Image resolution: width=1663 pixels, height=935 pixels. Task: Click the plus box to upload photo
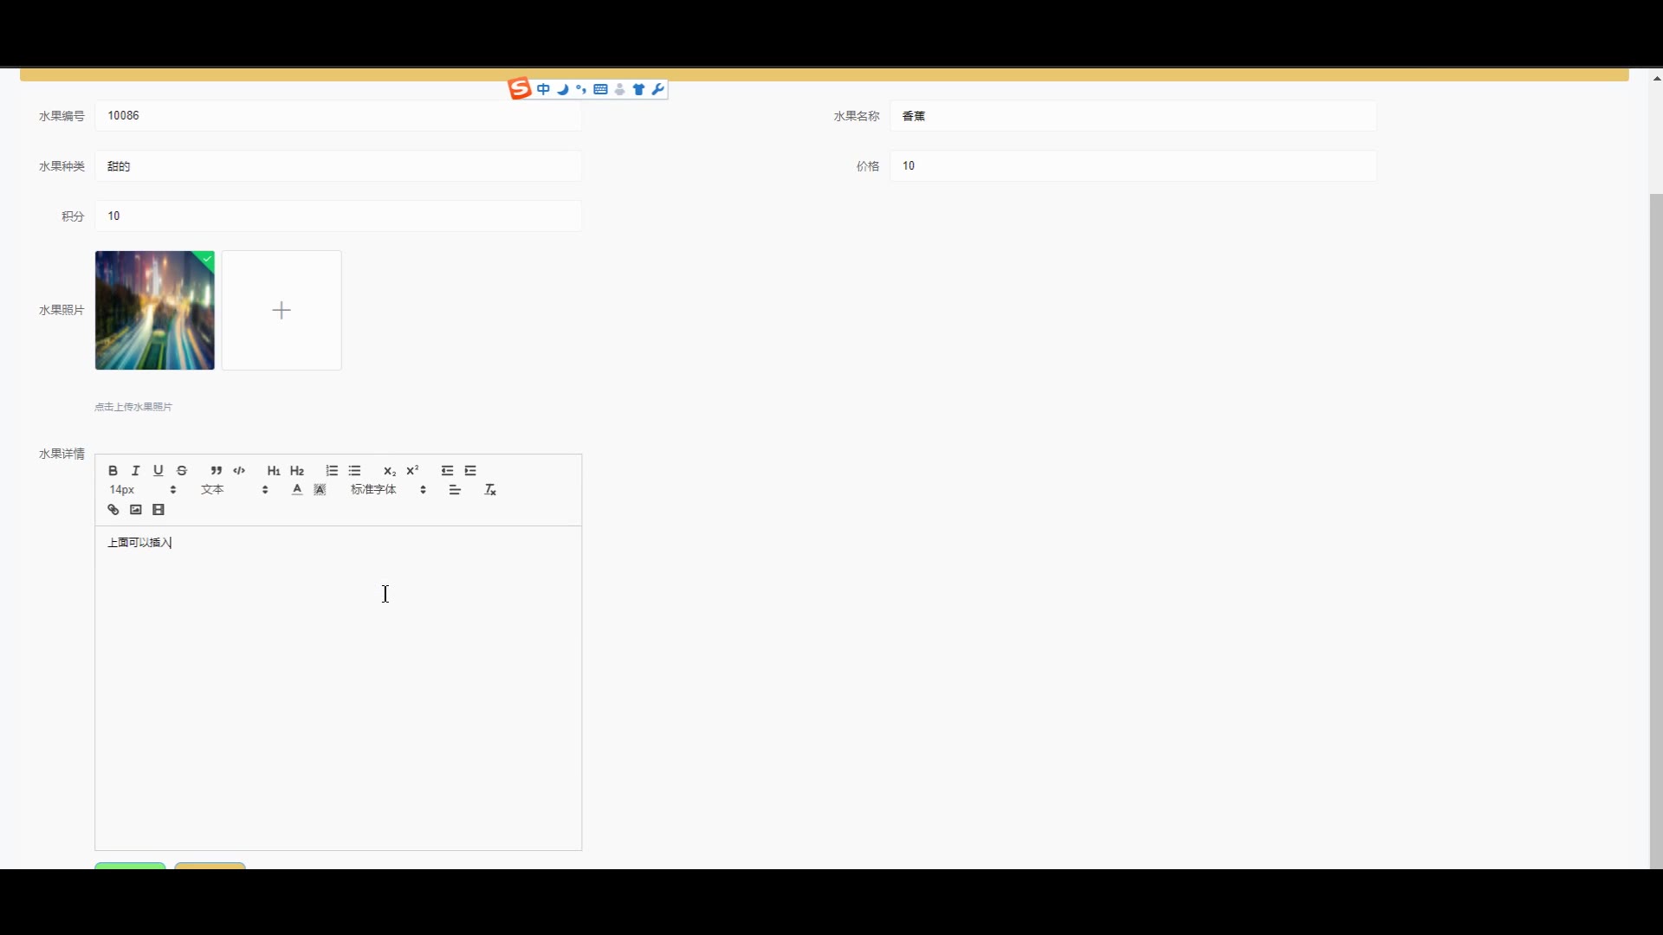pos(281,311)
